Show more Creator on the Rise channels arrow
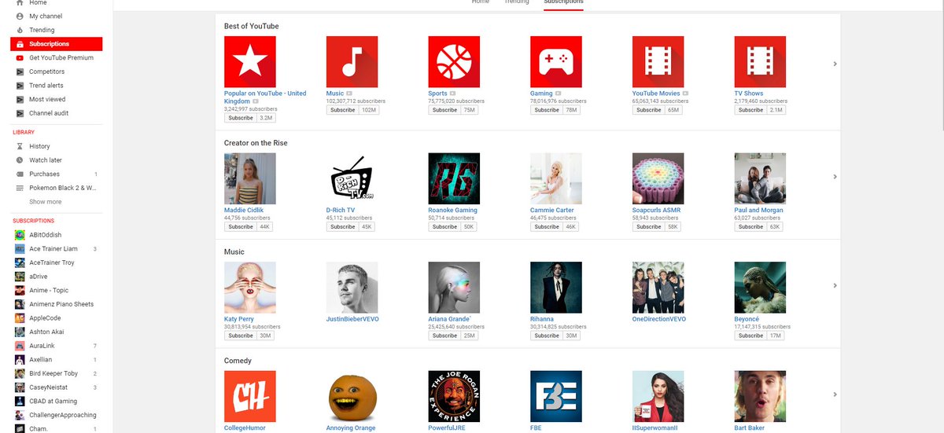944x433 pixels. coord(835,177)
